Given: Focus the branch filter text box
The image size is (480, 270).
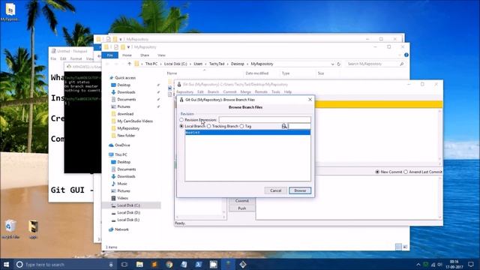Looking at the screenshot, I should tap(299, 126).
